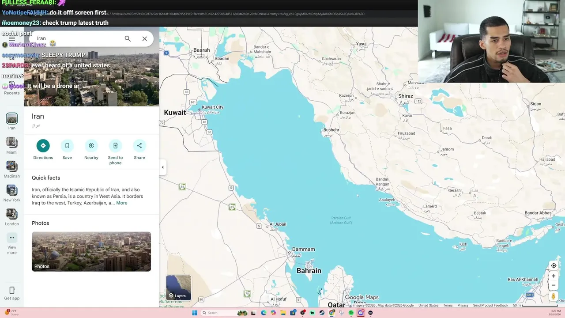Open the Windows Start button
The height and width of the screenshot is (318, 565).
195,313
